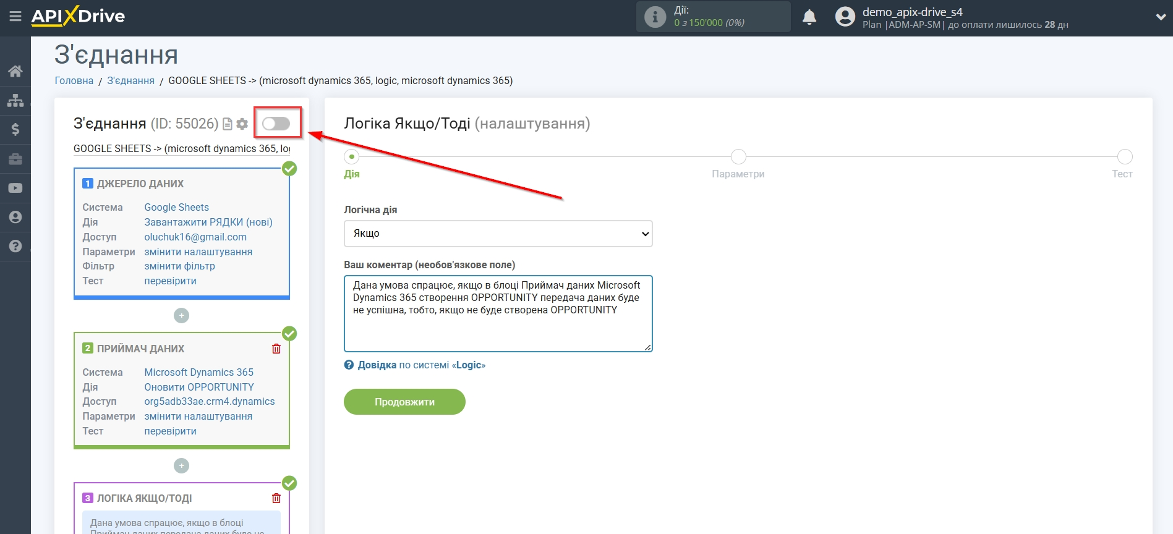The width and height of the screenshot is (1173, 534).
Task: Click receiver перевірити test link
Action: (171, 431)
